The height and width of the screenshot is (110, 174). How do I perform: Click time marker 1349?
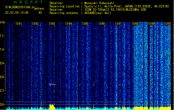(x=151, y=24)
